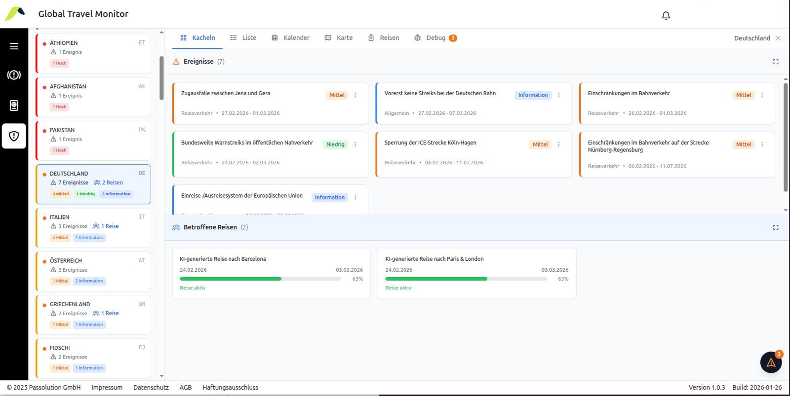Viewport: 790px width, 396px height.
Task: Open the KI-generierte Reise nach Barcelona card
Action: [271, 273]
